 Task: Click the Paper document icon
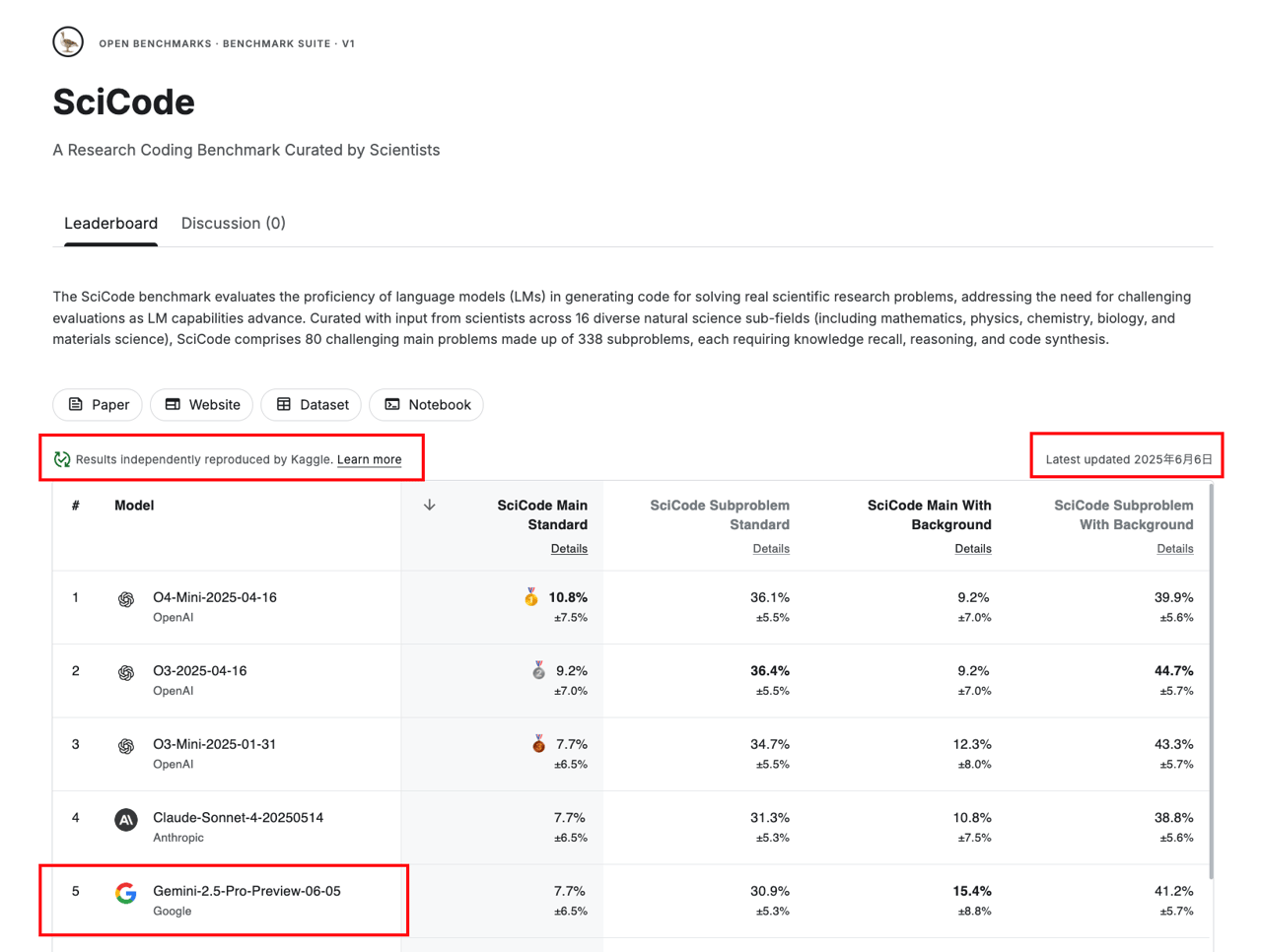tap(76, 404)
